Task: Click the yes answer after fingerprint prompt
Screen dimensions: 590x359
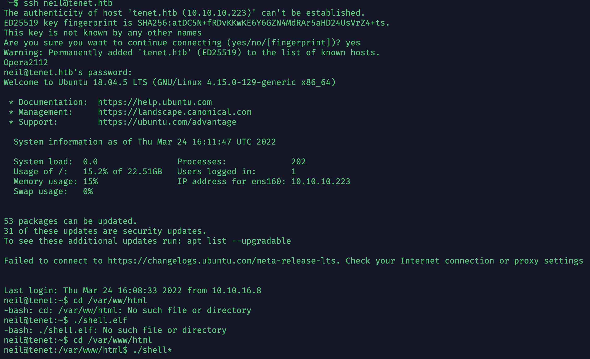Action: point(353,43)
